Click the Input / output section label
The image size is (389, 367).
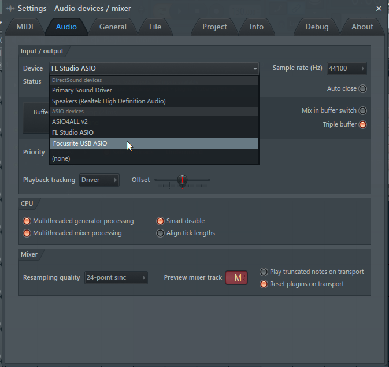click(x=42, y=51)
